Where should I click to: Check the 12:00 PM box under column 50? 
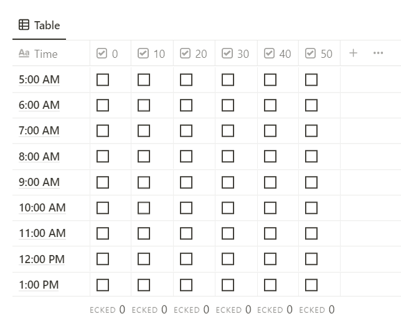311,259
